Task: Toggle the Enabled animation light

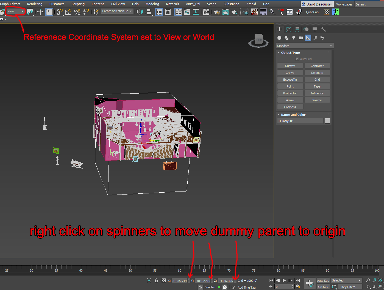Action: [x=219, y=287]
